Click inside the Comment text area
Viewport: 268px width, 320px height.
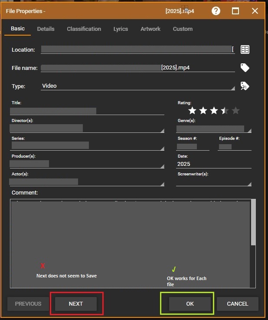pos(131,244)
